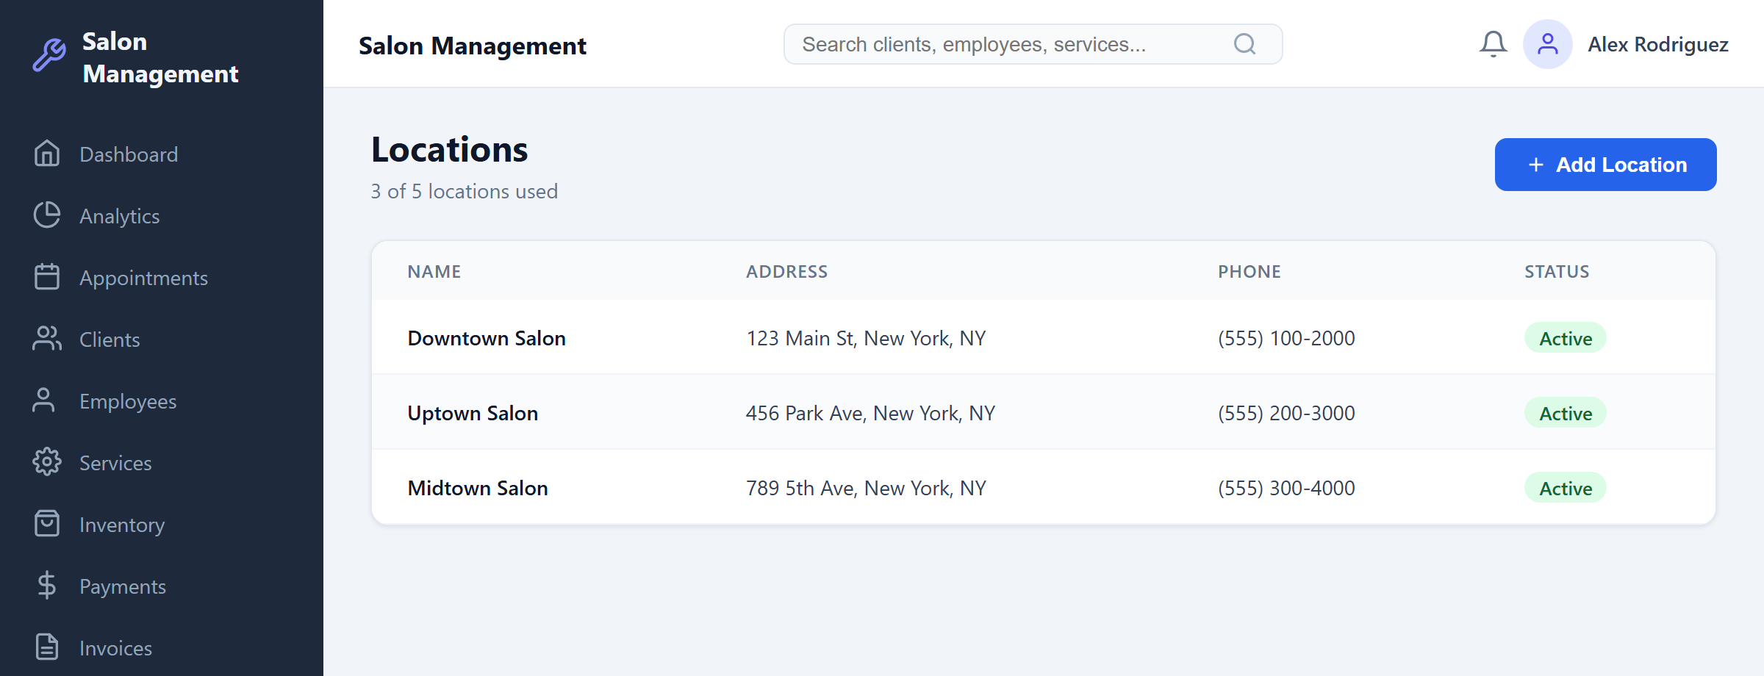Click the search magnifier icon
Viewport: 1764px width, 676px height.
[1244, 43]
